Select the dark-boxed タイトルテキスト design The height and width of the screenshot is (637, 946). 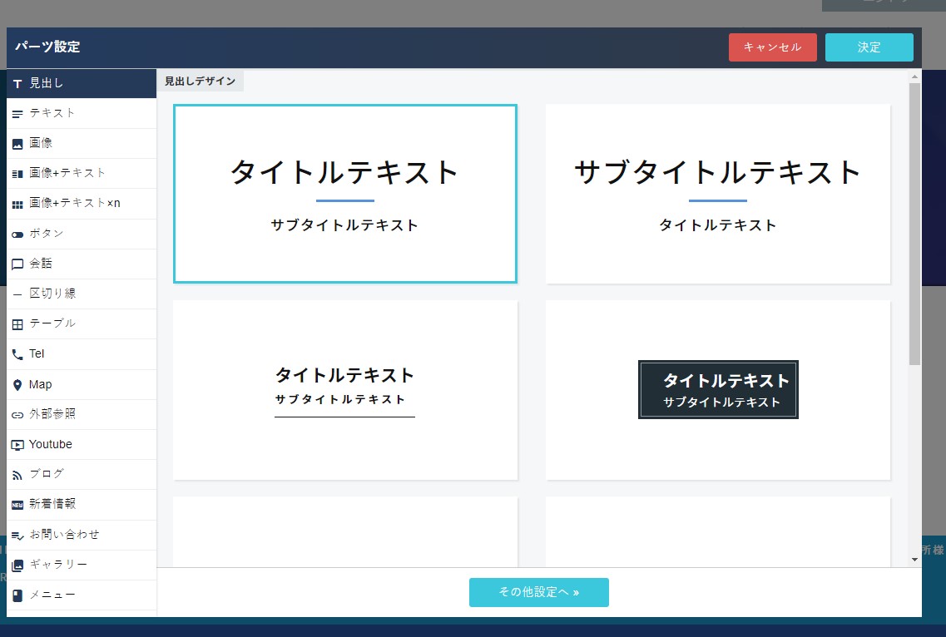point(717,389)
